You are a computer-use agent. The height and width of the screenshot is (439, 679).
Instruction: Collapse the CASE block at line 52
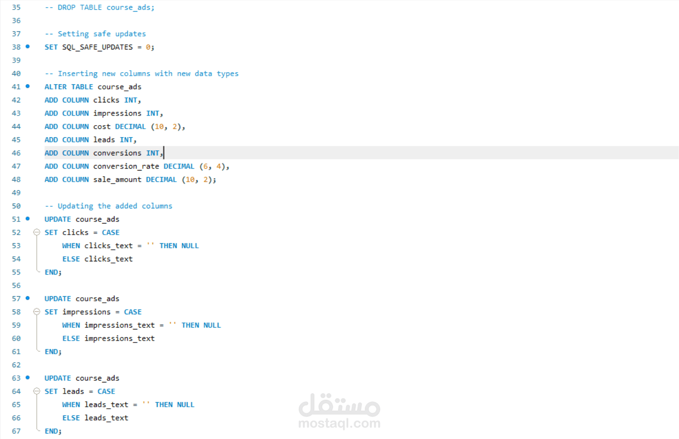36,233
